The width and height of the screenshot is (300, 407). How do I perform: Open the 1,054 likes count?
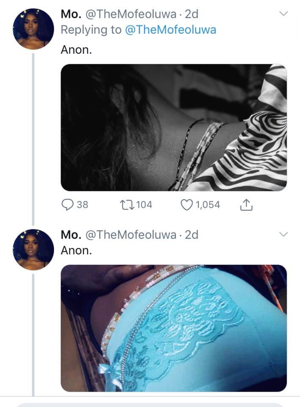point(210,204)
